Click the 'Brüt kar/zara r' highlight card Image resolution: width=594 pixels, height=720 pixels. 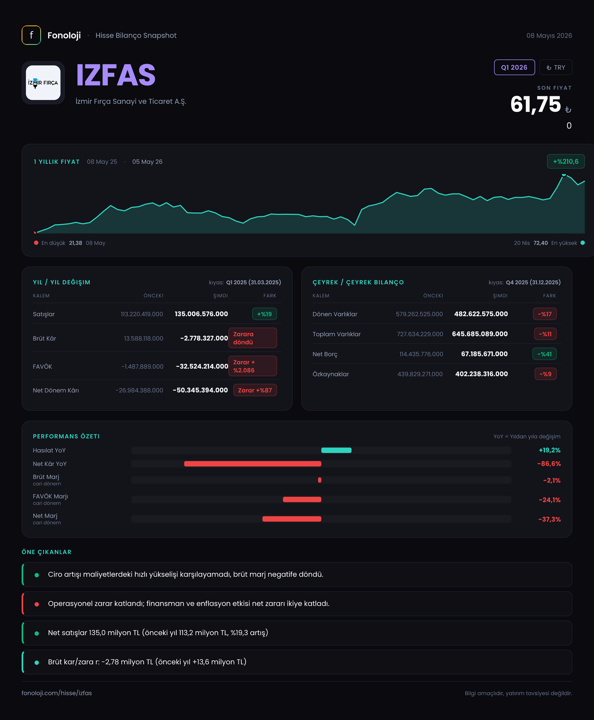point(297,662)
